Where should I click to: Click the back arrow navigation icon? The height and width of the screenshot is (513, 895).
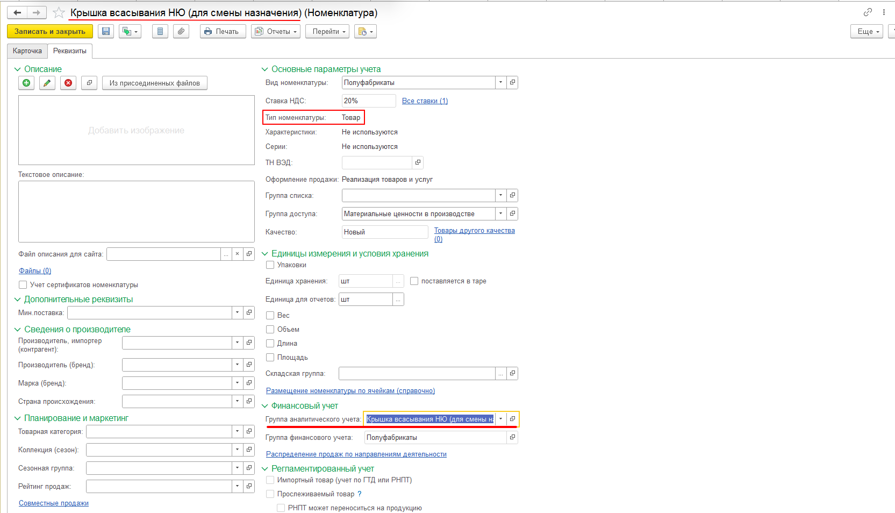pos(17,12)
